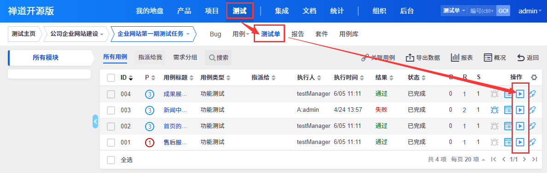Check the box for case 003
This screenshot has width=547, height=173.
pyautogui.click(x=111, y=110)
